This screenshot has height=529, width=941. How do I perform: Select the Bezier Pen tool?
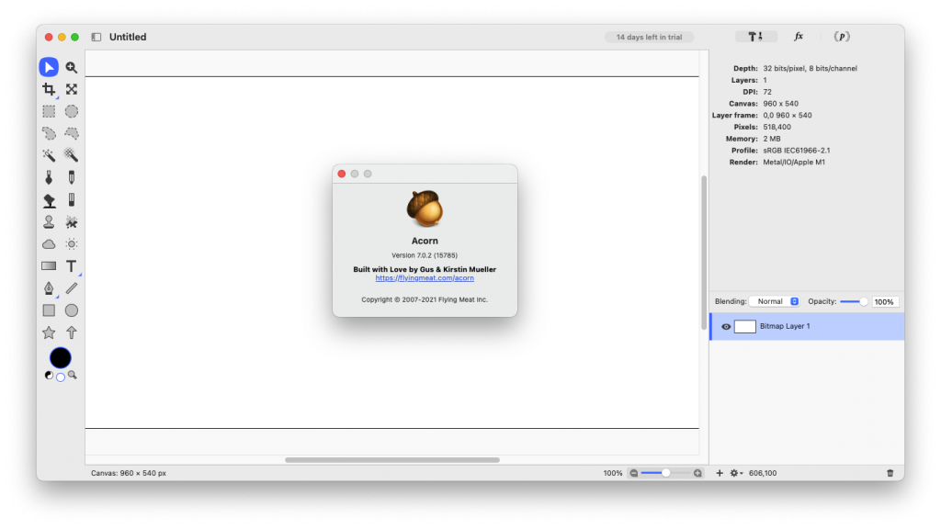49,288
